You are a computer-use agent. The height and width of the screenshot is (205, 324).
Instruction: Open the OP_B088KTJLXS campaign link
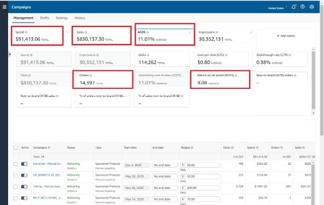point(48,175)
